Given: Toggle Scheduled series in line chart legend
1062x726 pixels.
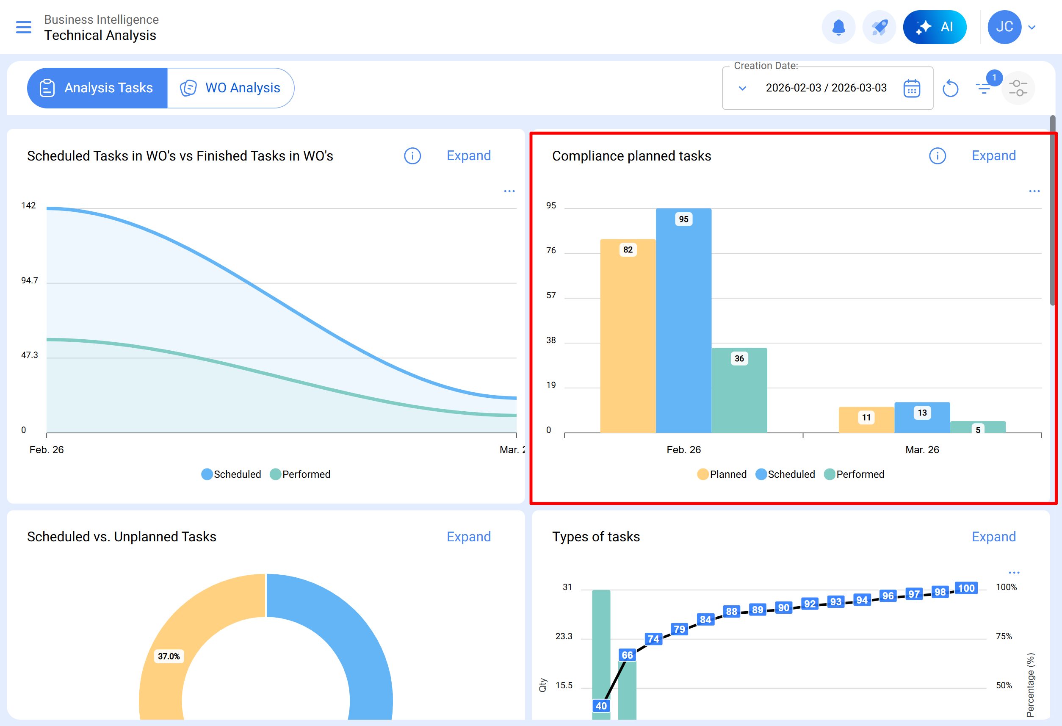Looking at the screenshot, I should coord(231,474).
